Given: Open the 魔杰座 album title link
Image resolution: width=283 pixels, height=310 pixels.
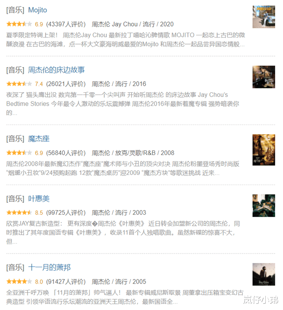Looking at the screenshot, I should (x=38, y=139).
